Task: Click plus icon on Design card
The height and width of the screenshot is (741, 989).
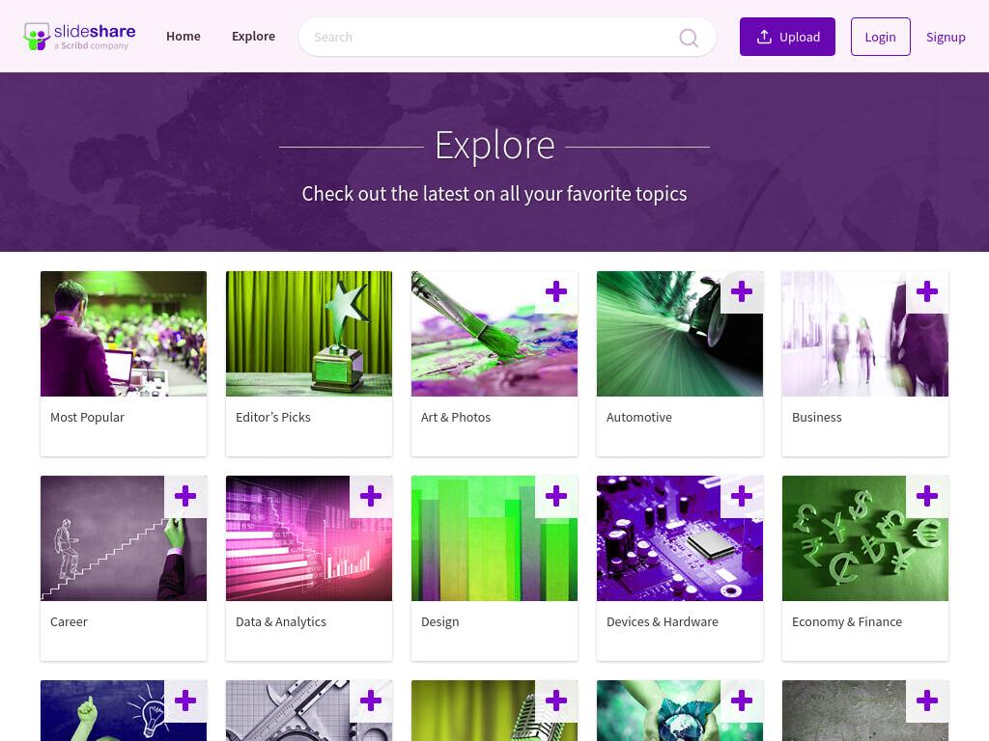Action: pos(556,497)
